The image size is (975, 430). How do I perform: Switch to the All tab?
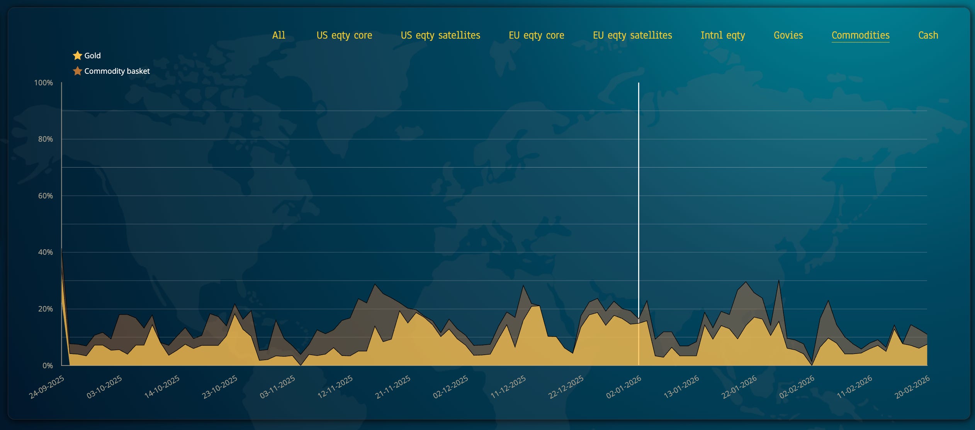coord(279,35)
